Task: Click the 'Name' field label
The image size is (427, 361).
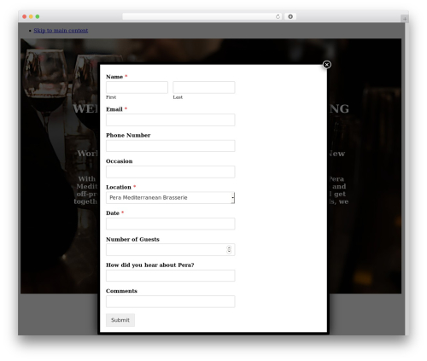Action: click(x=114, y=77)
